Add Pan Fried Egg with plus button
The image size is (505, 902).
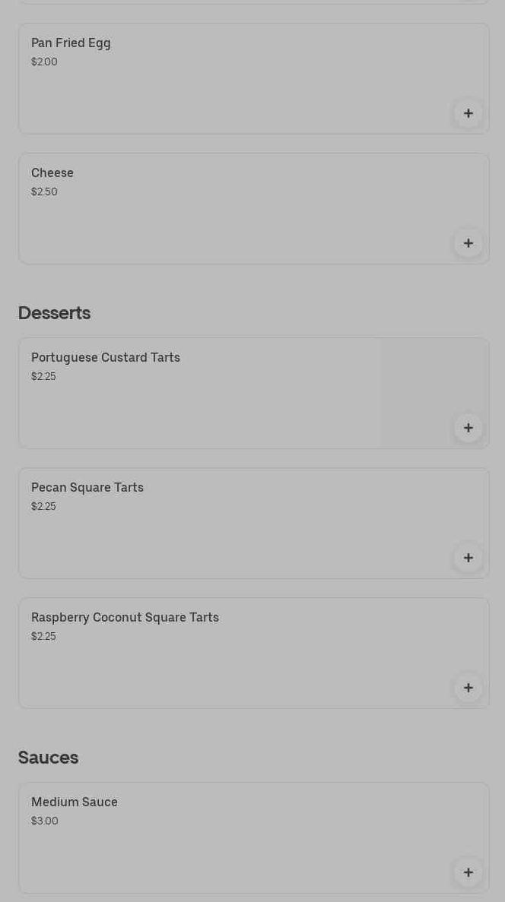[x=468, y=114]
